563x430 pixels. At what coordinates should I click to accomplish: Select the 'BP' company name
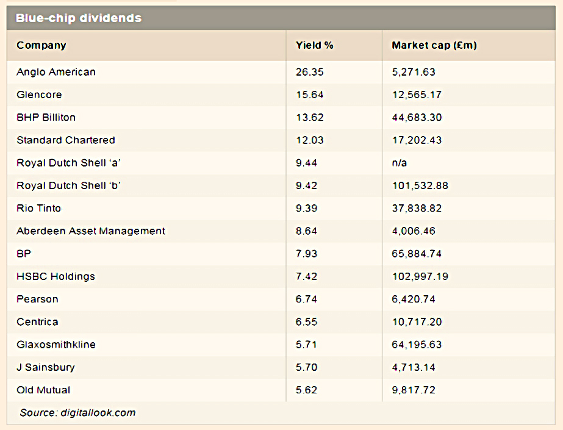(24, 254)
